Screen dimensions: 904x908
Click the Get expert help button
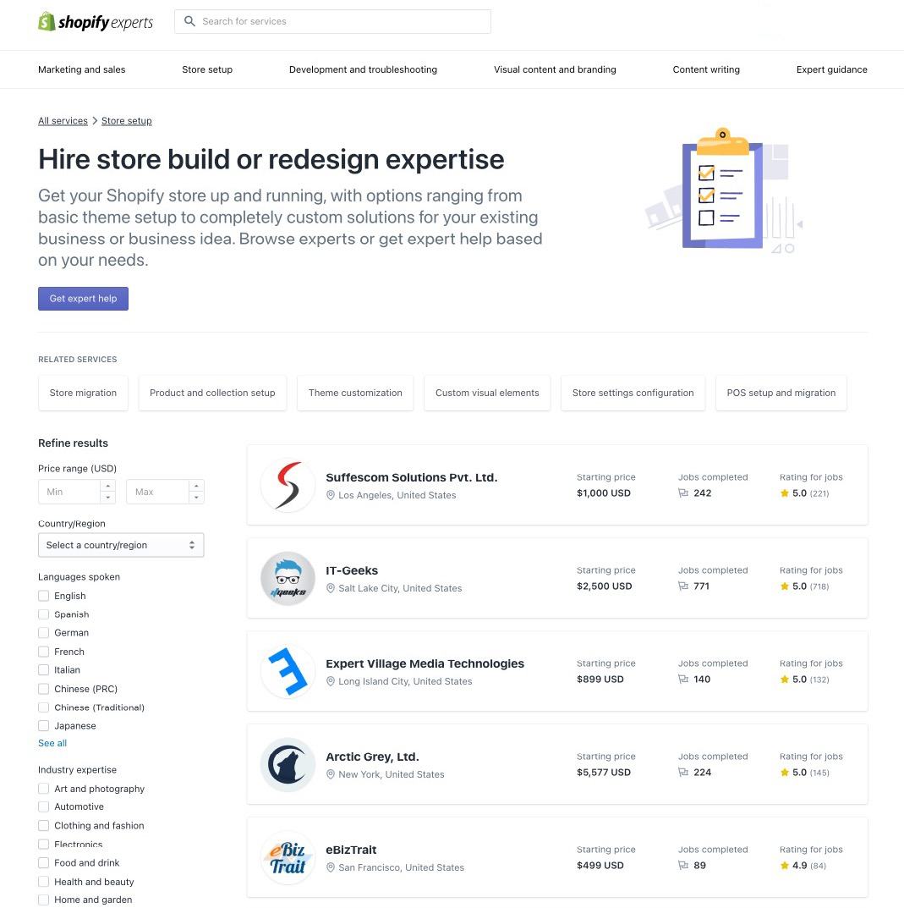(83, 299)
